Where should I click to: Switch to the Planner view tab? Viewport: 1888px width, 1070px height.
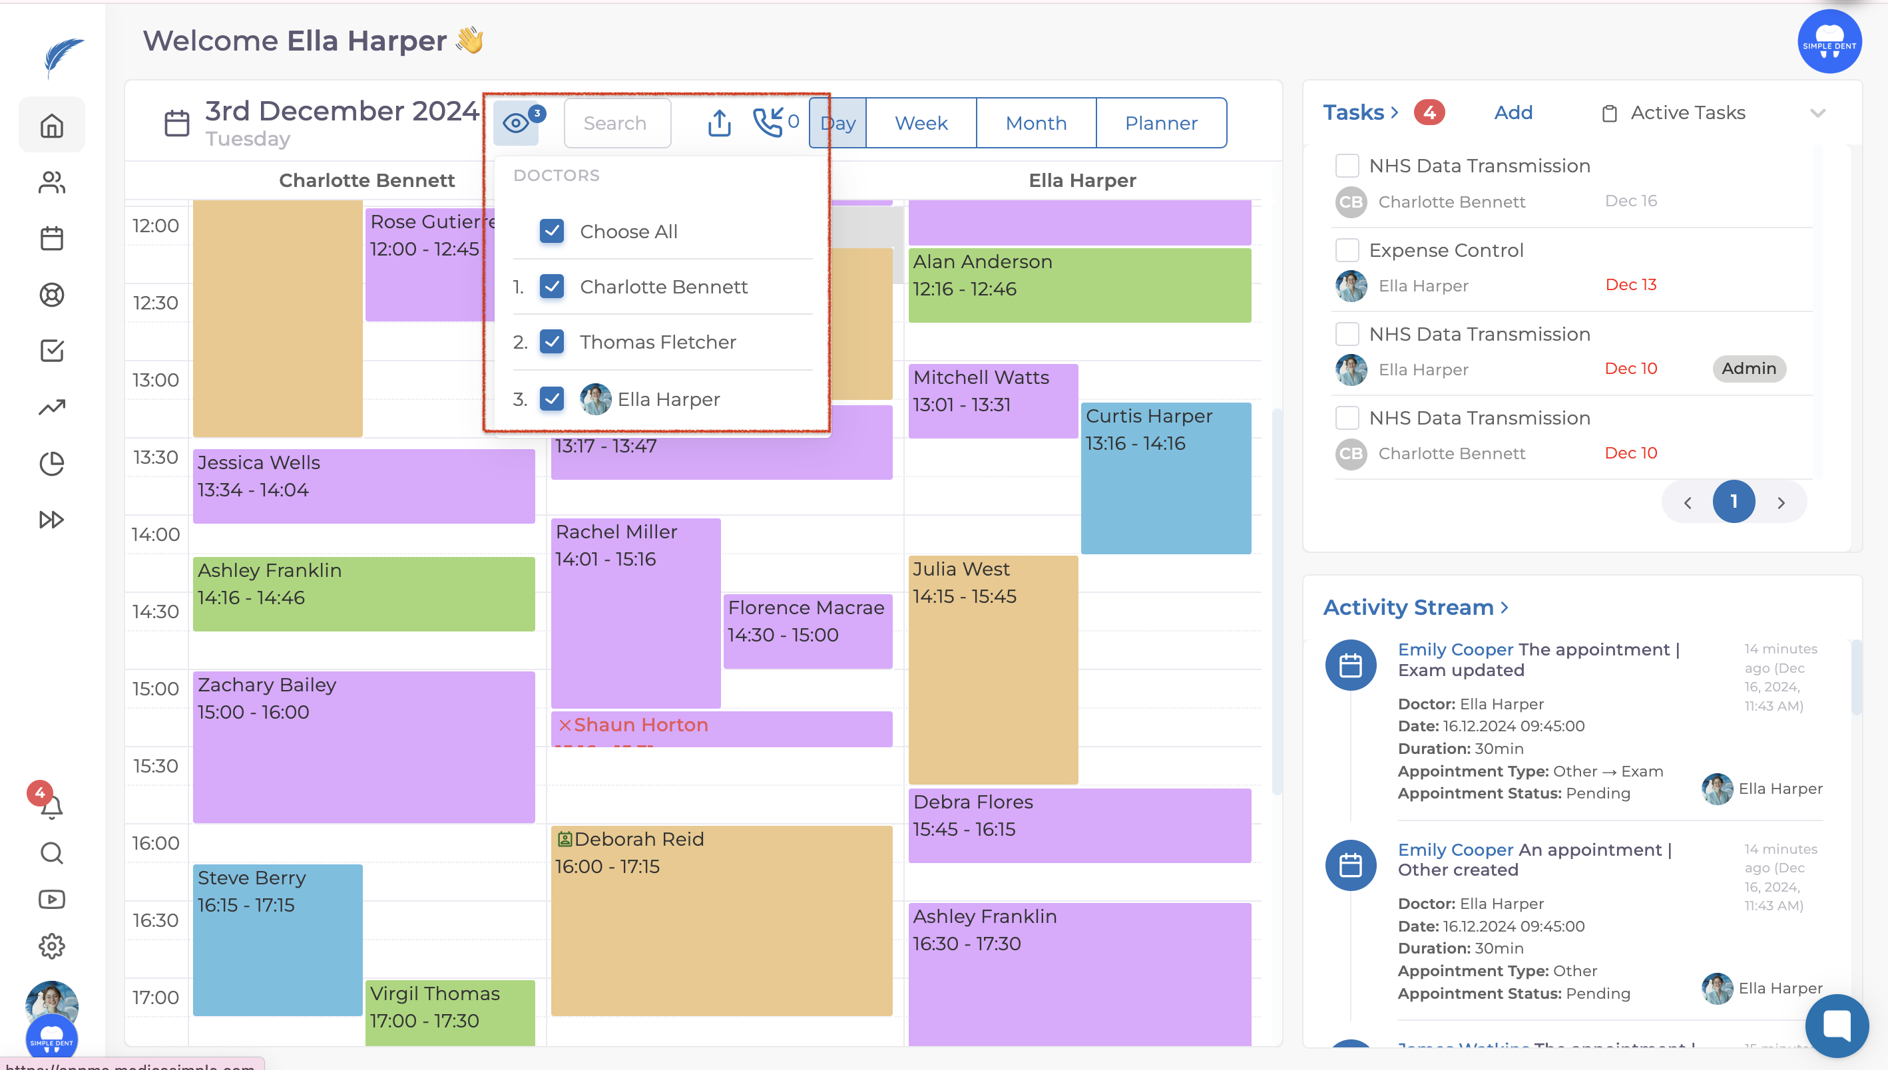(1160, 124)
